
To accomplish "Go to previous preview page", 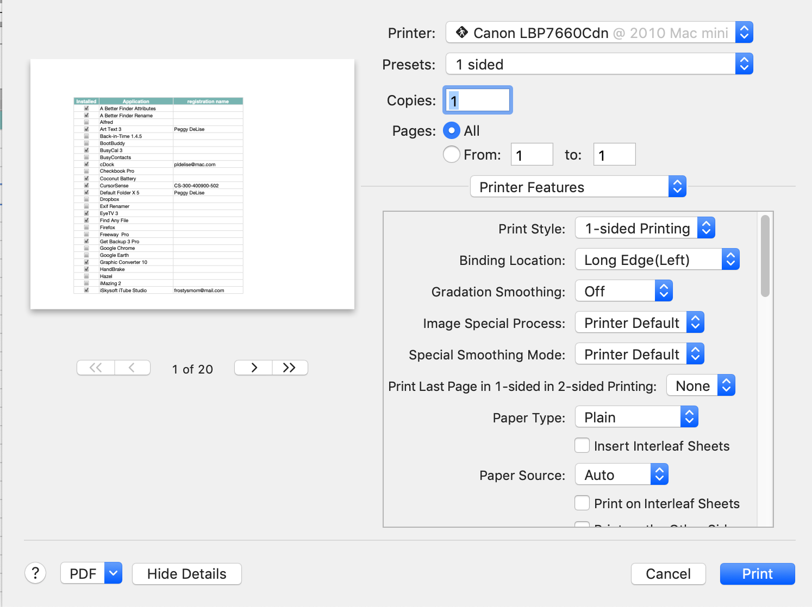I will pyautogui.click(x=132, y=368).
